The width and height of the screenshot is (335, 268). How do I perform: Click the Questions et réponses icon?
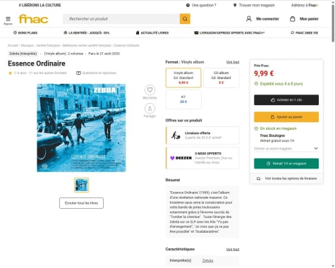(78, 73)
